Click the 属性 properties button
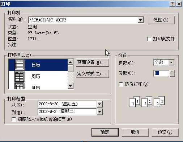The height and width of the screenshot is (142, 183). [161, 20]
